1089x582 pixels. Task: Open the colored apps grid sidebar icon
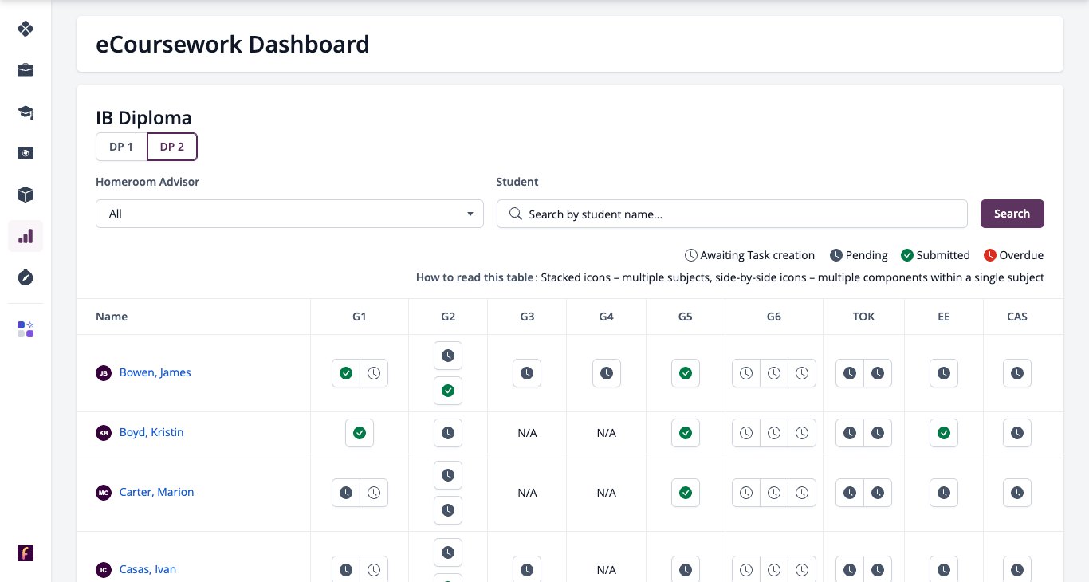point(26,329)
